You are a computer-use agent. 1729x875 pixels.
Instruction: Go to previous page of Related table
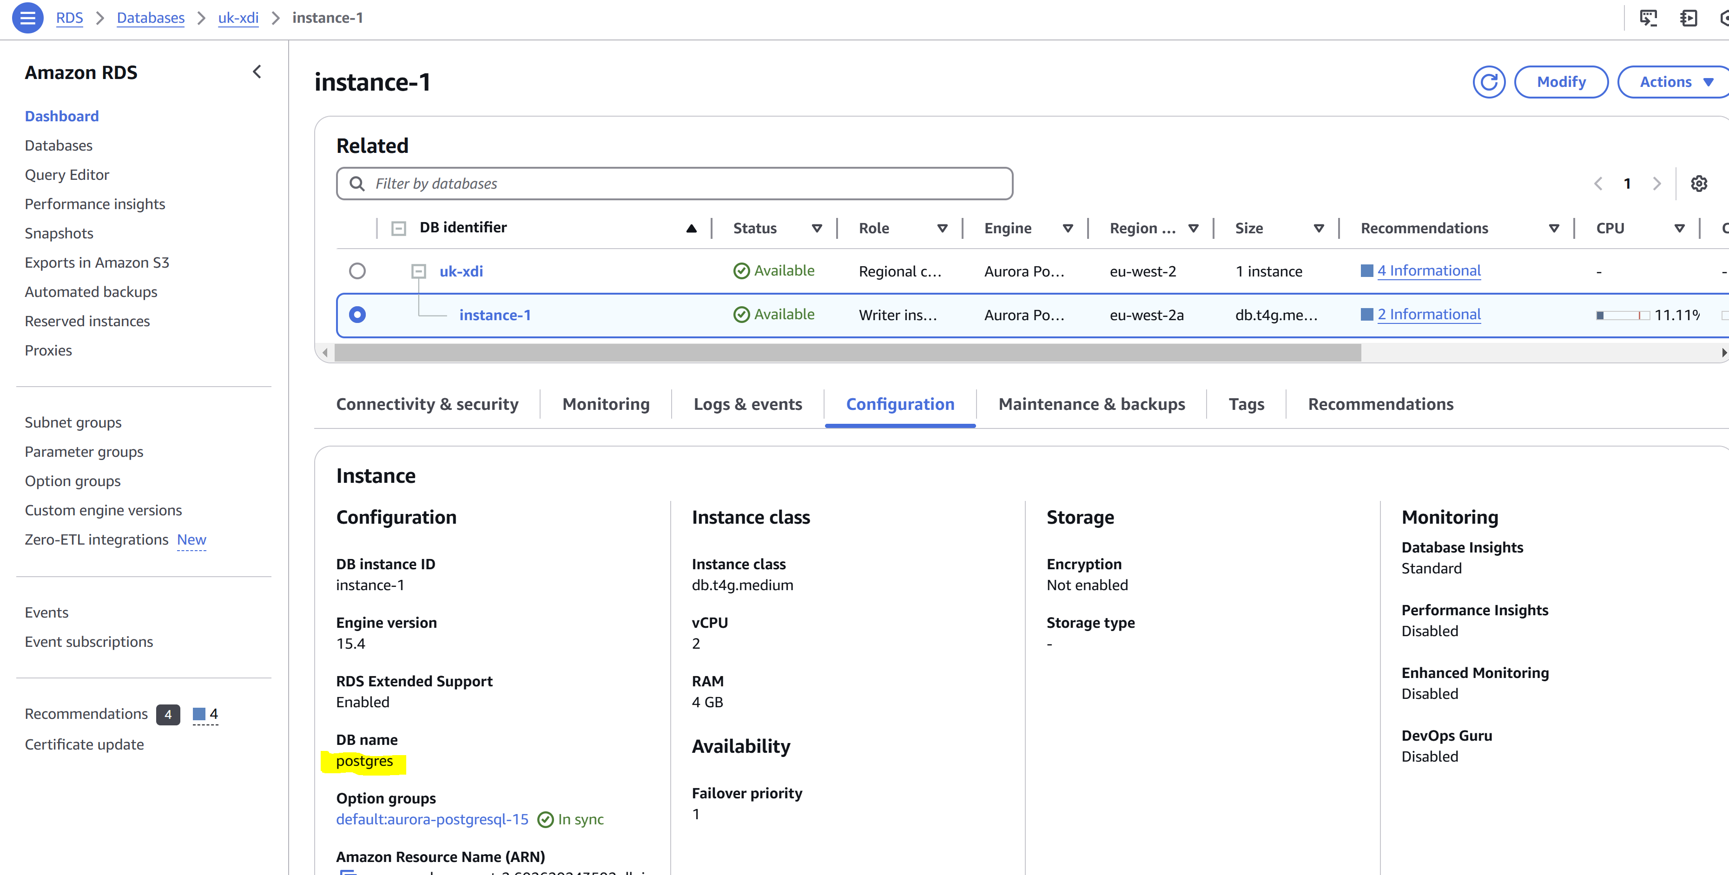(1598, 183)
